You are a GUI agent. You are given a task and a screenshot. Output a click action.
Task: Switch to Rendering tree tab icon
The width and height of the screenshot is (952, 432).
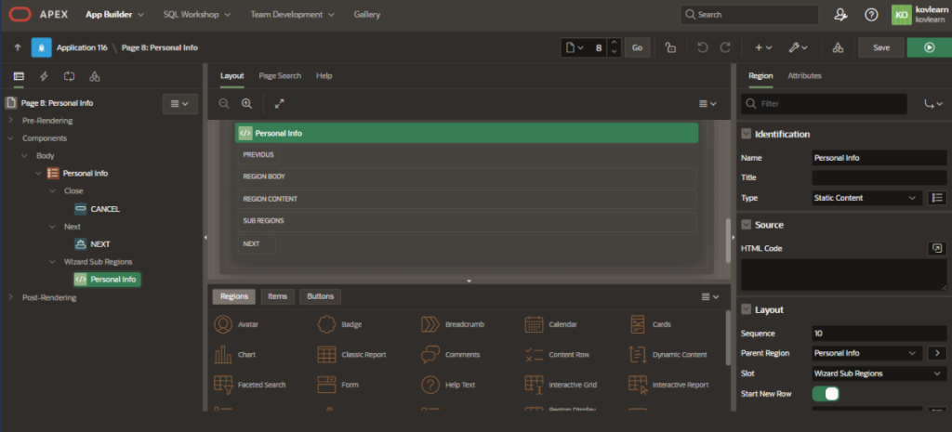[x=19, y=76]
